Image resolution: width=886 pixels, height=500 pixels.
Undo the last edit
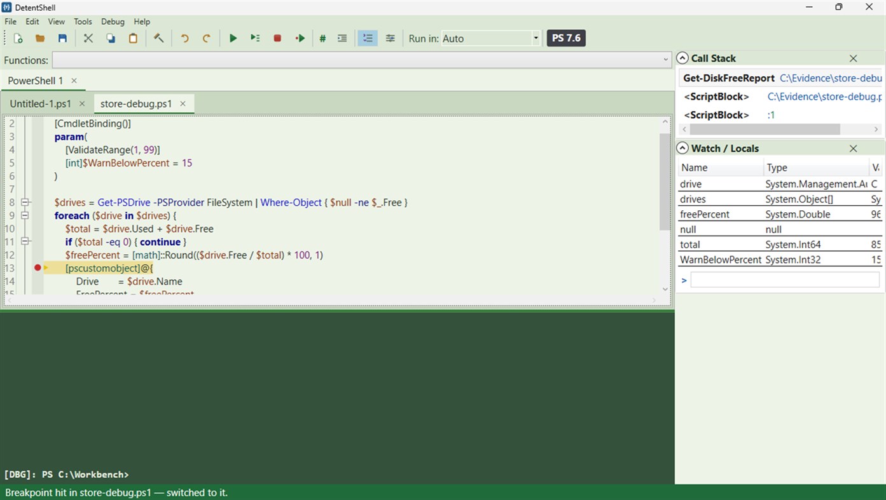click(184, 38)
